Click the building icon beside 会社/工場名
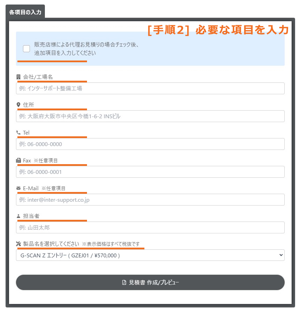The height and width of the screenshot is (313, 301). click(19, 77)
